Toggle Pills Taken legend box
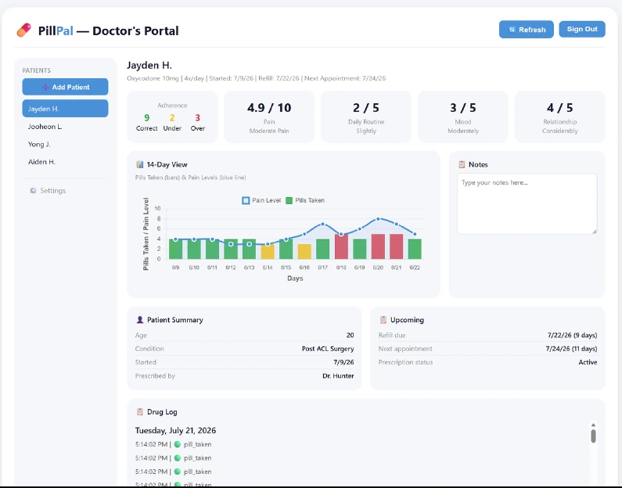 click(289, 200)
